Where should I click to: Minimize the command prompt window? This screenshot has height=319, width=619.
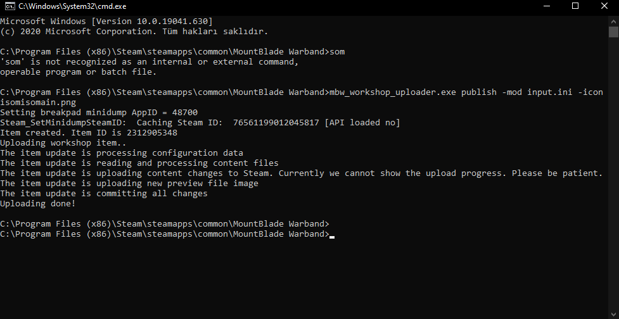point(546,6)
